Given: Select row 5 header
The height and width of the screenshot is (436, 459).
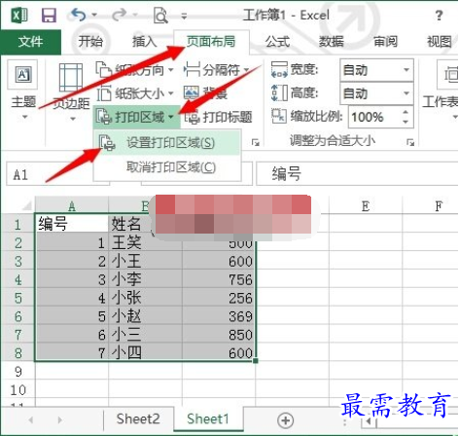Looking at the screenshot, I should coord(18,298).
